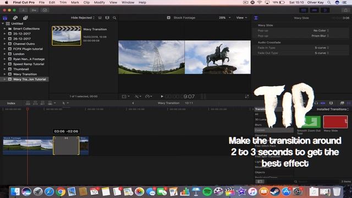Click the timeline history back arrow

(x=133, y=103)
